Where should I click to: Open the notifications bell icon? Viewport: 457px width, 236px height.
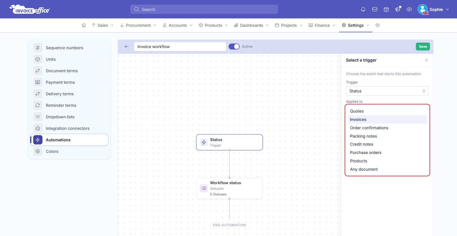(x=363, y=9)
